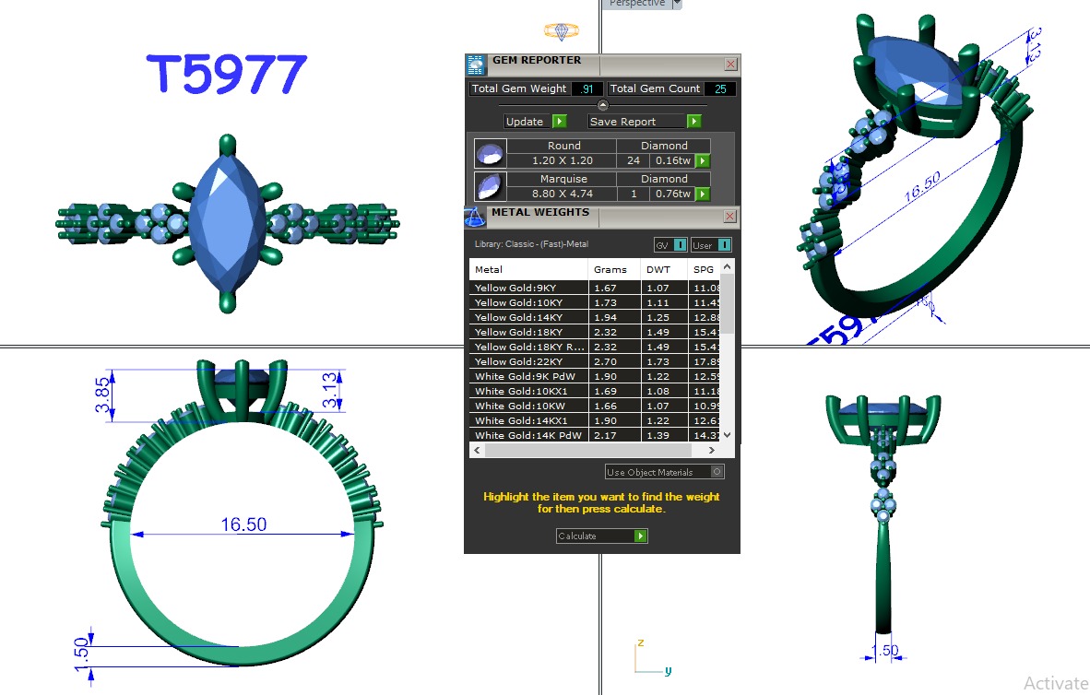Viewport: 1090px width, 695px height.
Task: Click green arrow on Round diamond row
Action: click(x=703, y=160)
